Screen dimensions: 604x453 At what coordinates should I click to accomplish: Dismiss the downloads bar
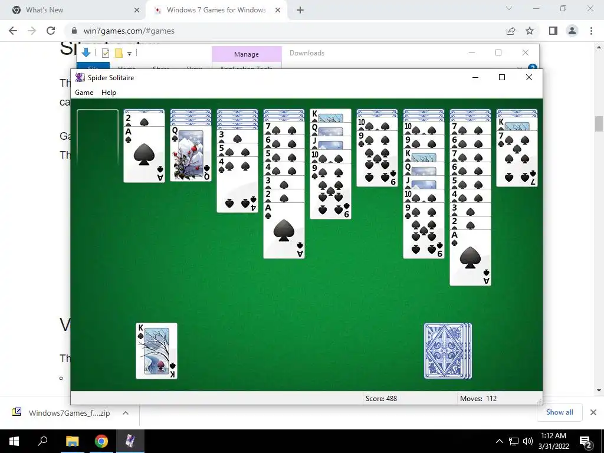(x=593, y=412)
